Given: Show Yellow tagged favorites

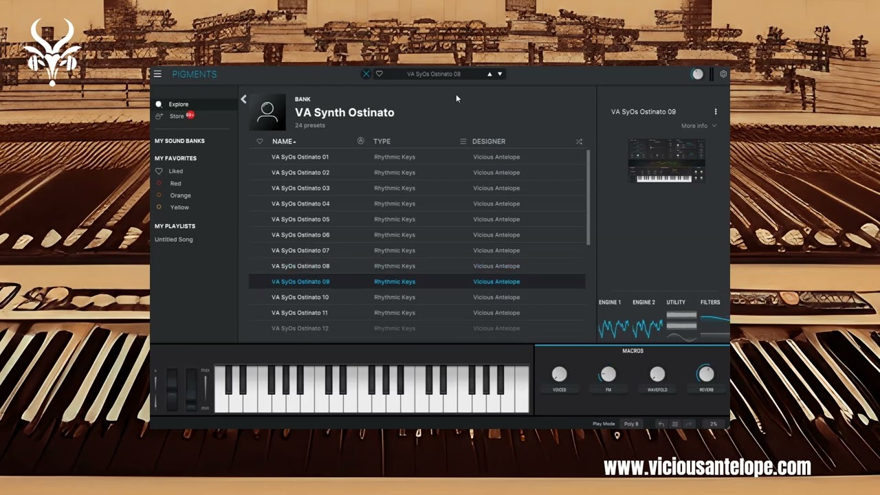Looking at the screenshot, I should click(179, 207).
